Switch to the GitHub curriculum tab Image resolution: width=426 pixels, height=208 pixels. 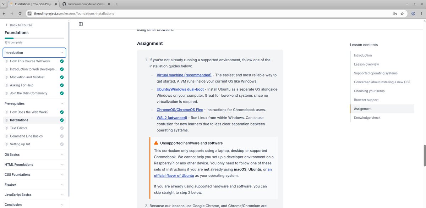click(86, 4)
